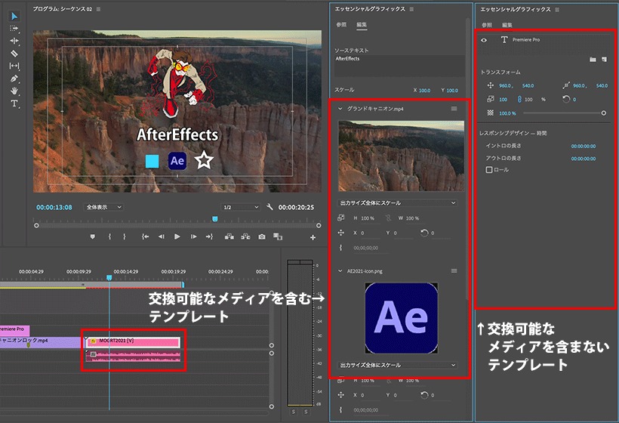Image resolution: width=619 pixels, height=423 pixels.
Task: Jump to the In point
Action: click(x=145, y=236)
